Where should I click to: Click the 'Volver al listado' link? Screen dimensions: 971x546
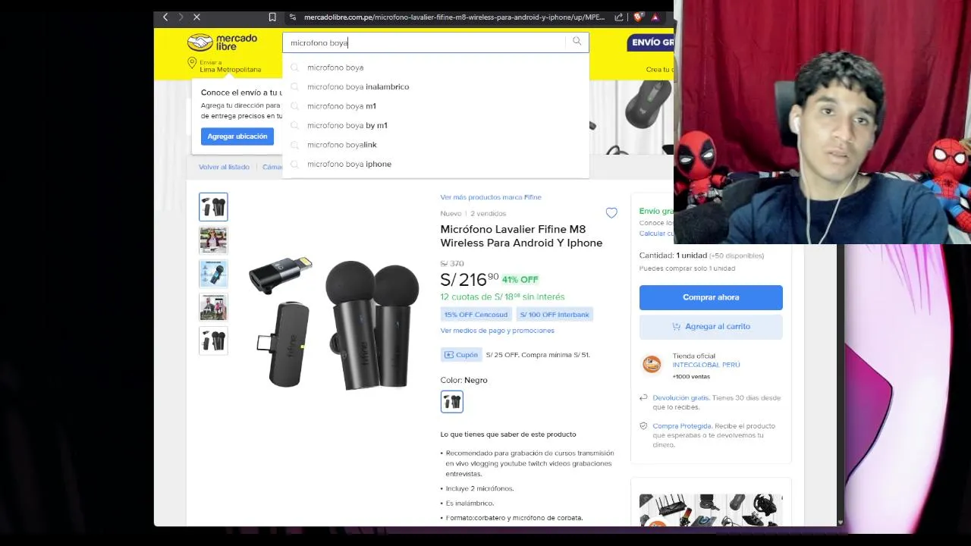[224, 167]
